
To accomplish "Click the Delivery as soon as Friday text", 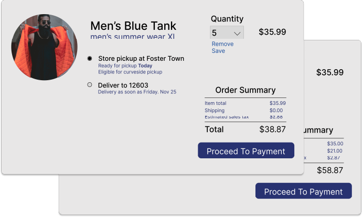I will tap(137, 92).
